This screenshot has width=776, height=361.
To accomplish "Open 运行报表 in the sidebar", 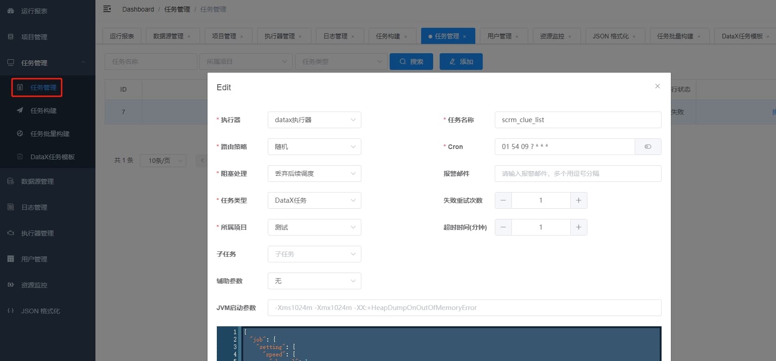I will (48, 11).
